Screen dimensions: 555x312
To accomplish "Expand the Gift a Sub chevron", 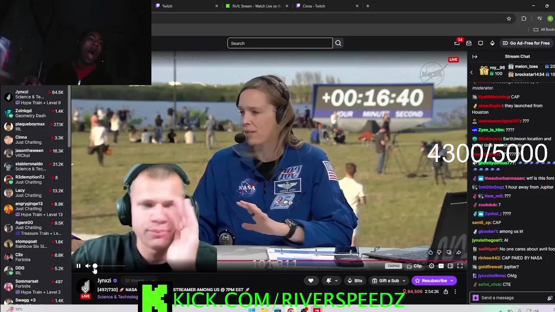I will 404,281.
